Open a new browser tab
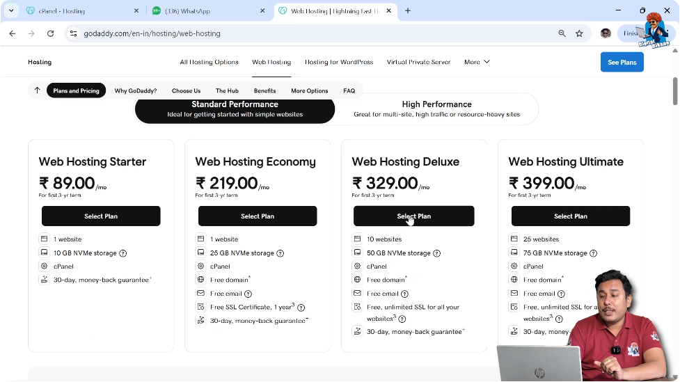The height and width of the screenshot is (382, 680). click(408, 11)
